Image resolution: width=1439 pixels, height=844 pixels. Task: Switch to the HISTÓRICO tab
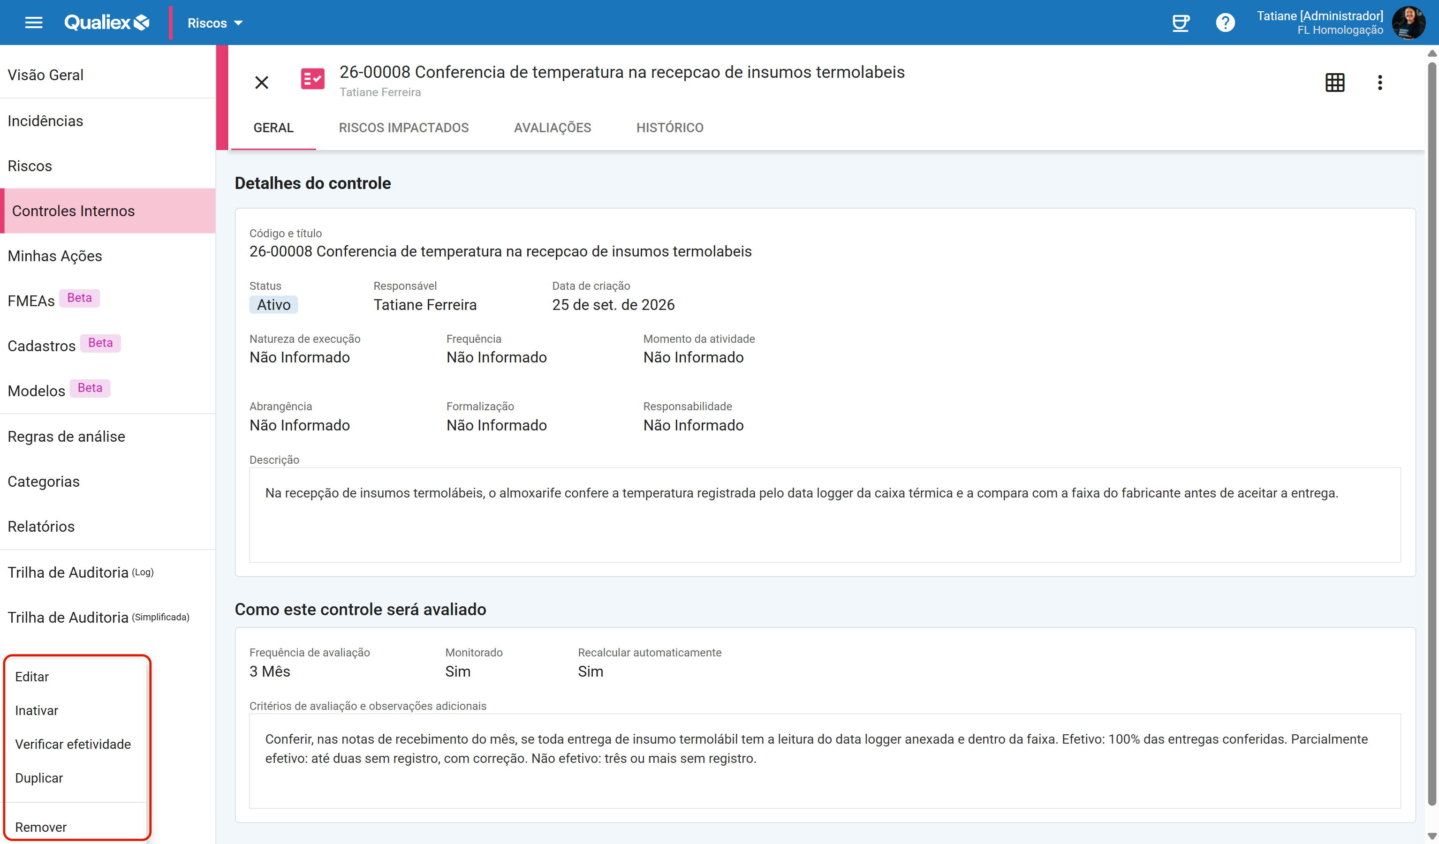click(x=670, y=128)
